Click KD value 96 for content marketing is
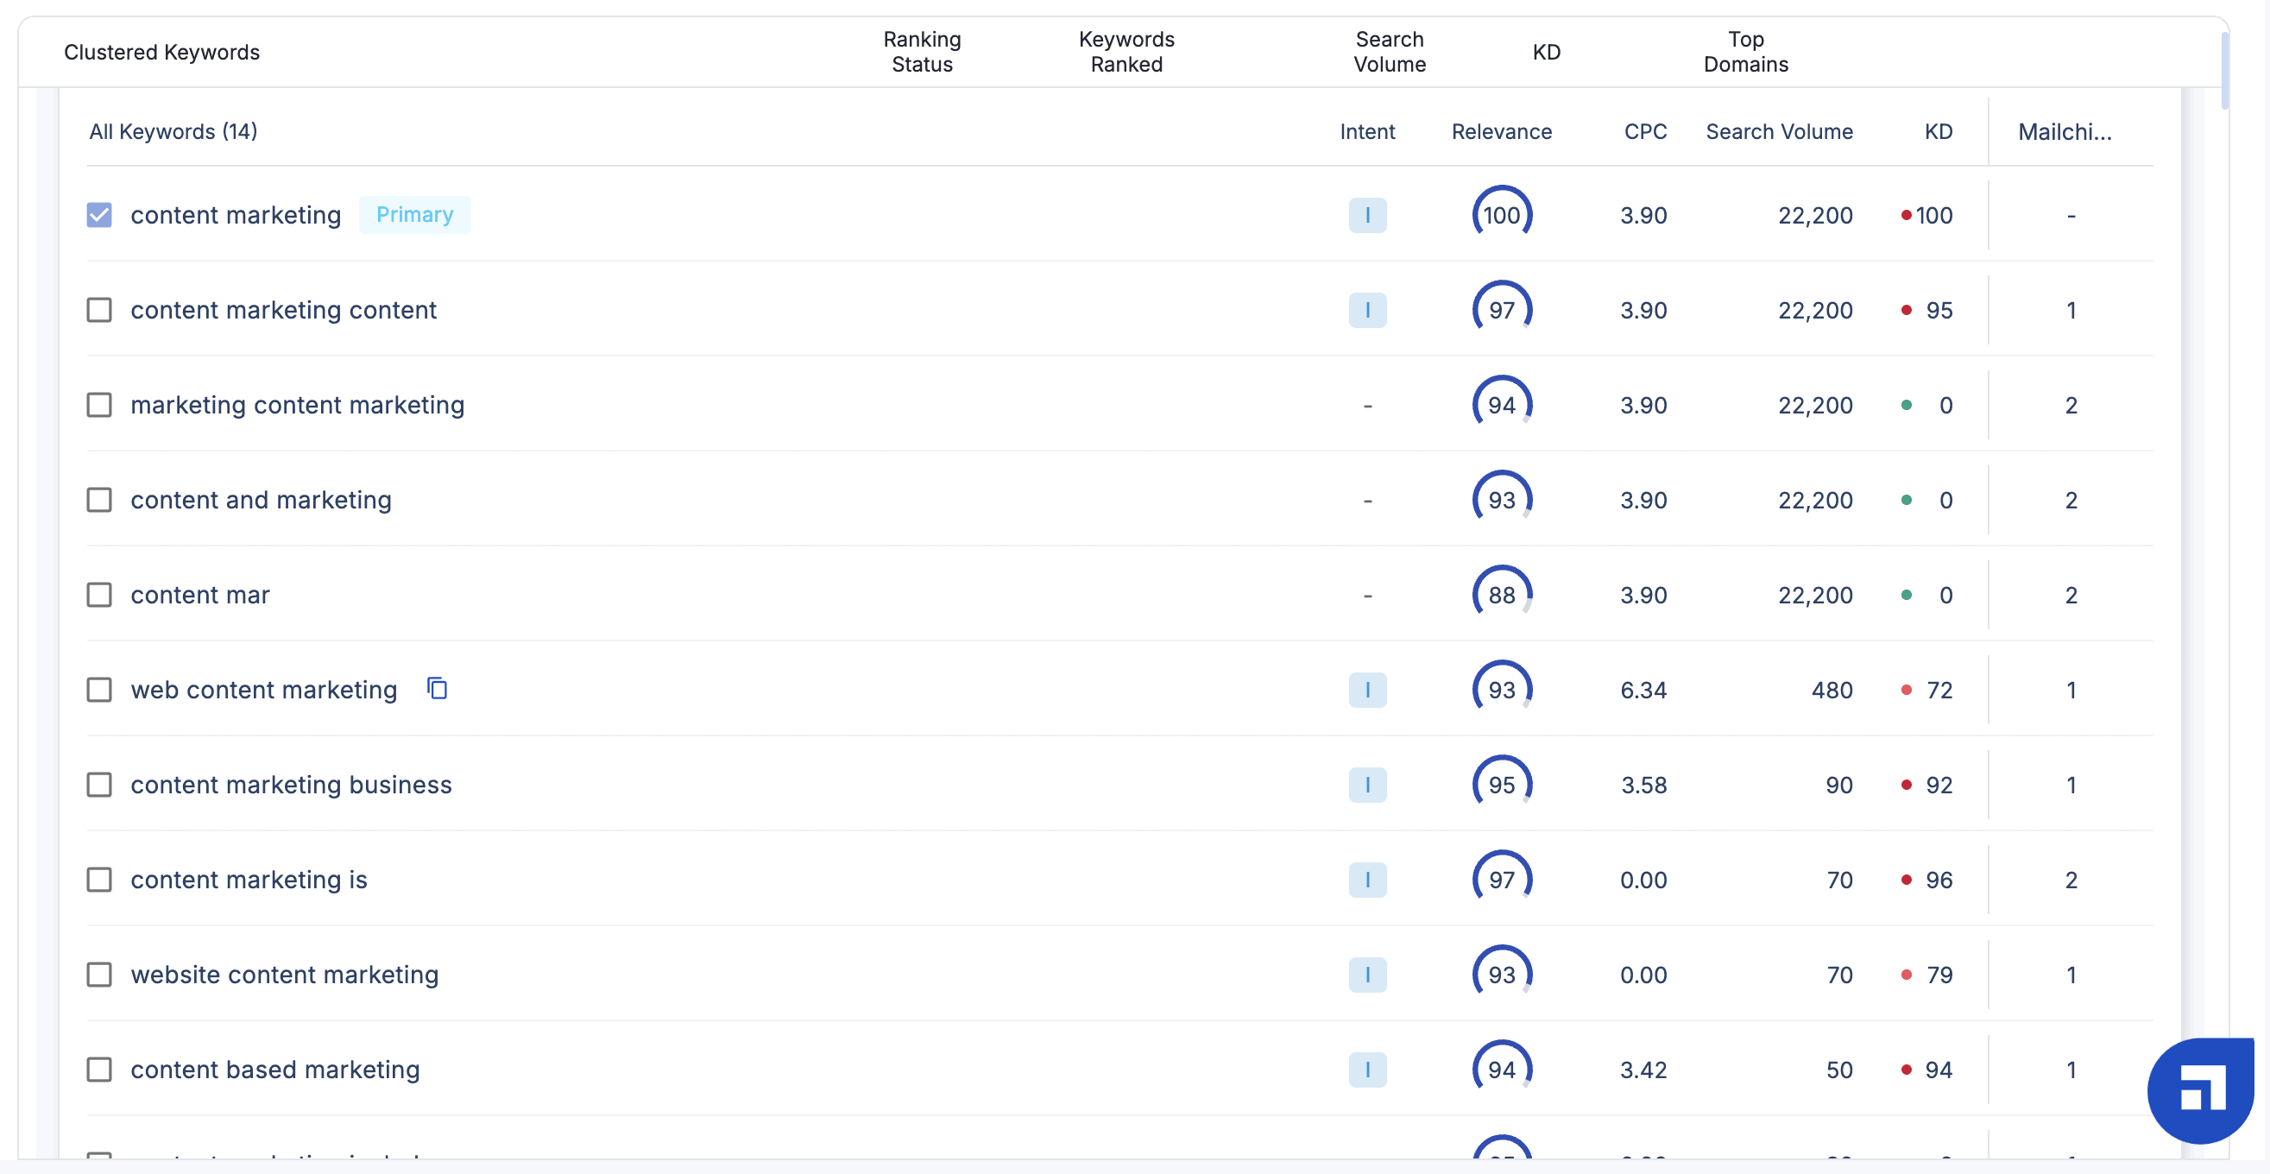 coord(1939,880)
